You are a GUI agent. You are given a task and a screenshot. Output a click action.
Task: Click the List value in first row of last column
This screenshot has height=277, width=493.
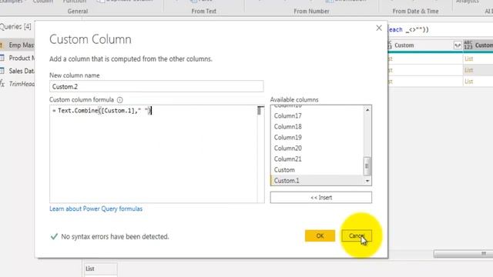click(x=469, y=58)
